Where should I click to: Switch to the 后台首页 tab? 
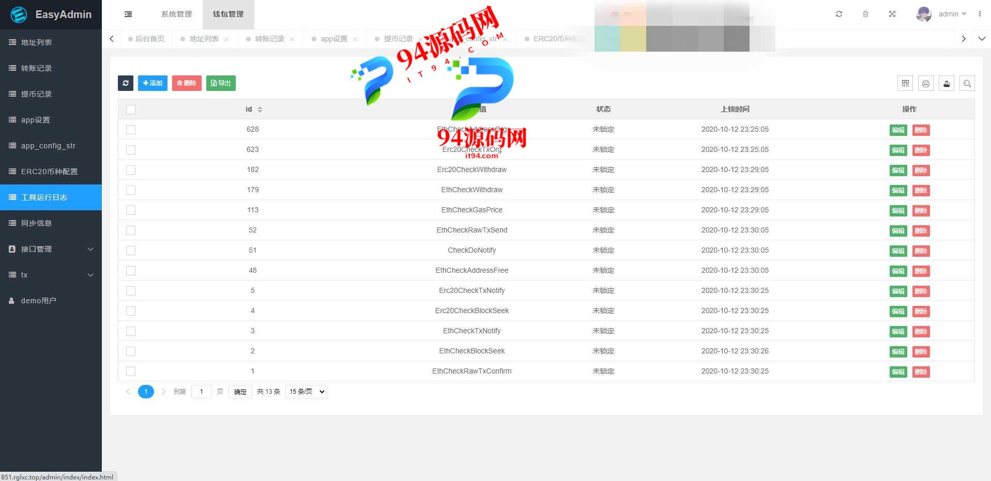point(146,39)
